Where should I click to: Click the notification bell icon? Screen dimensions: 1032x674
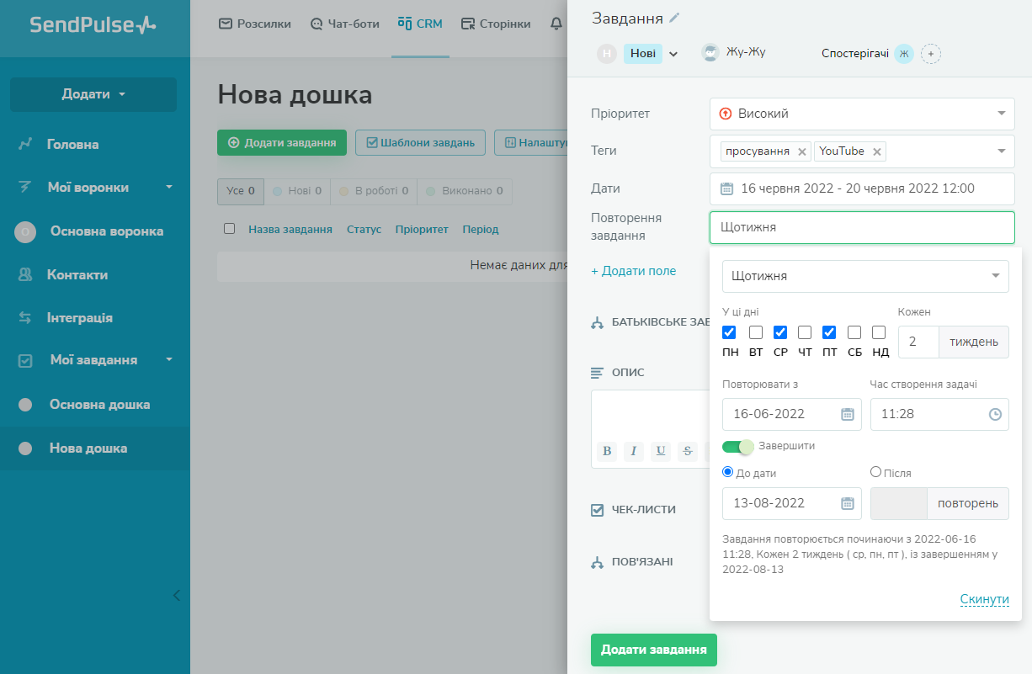pos(556,24)
